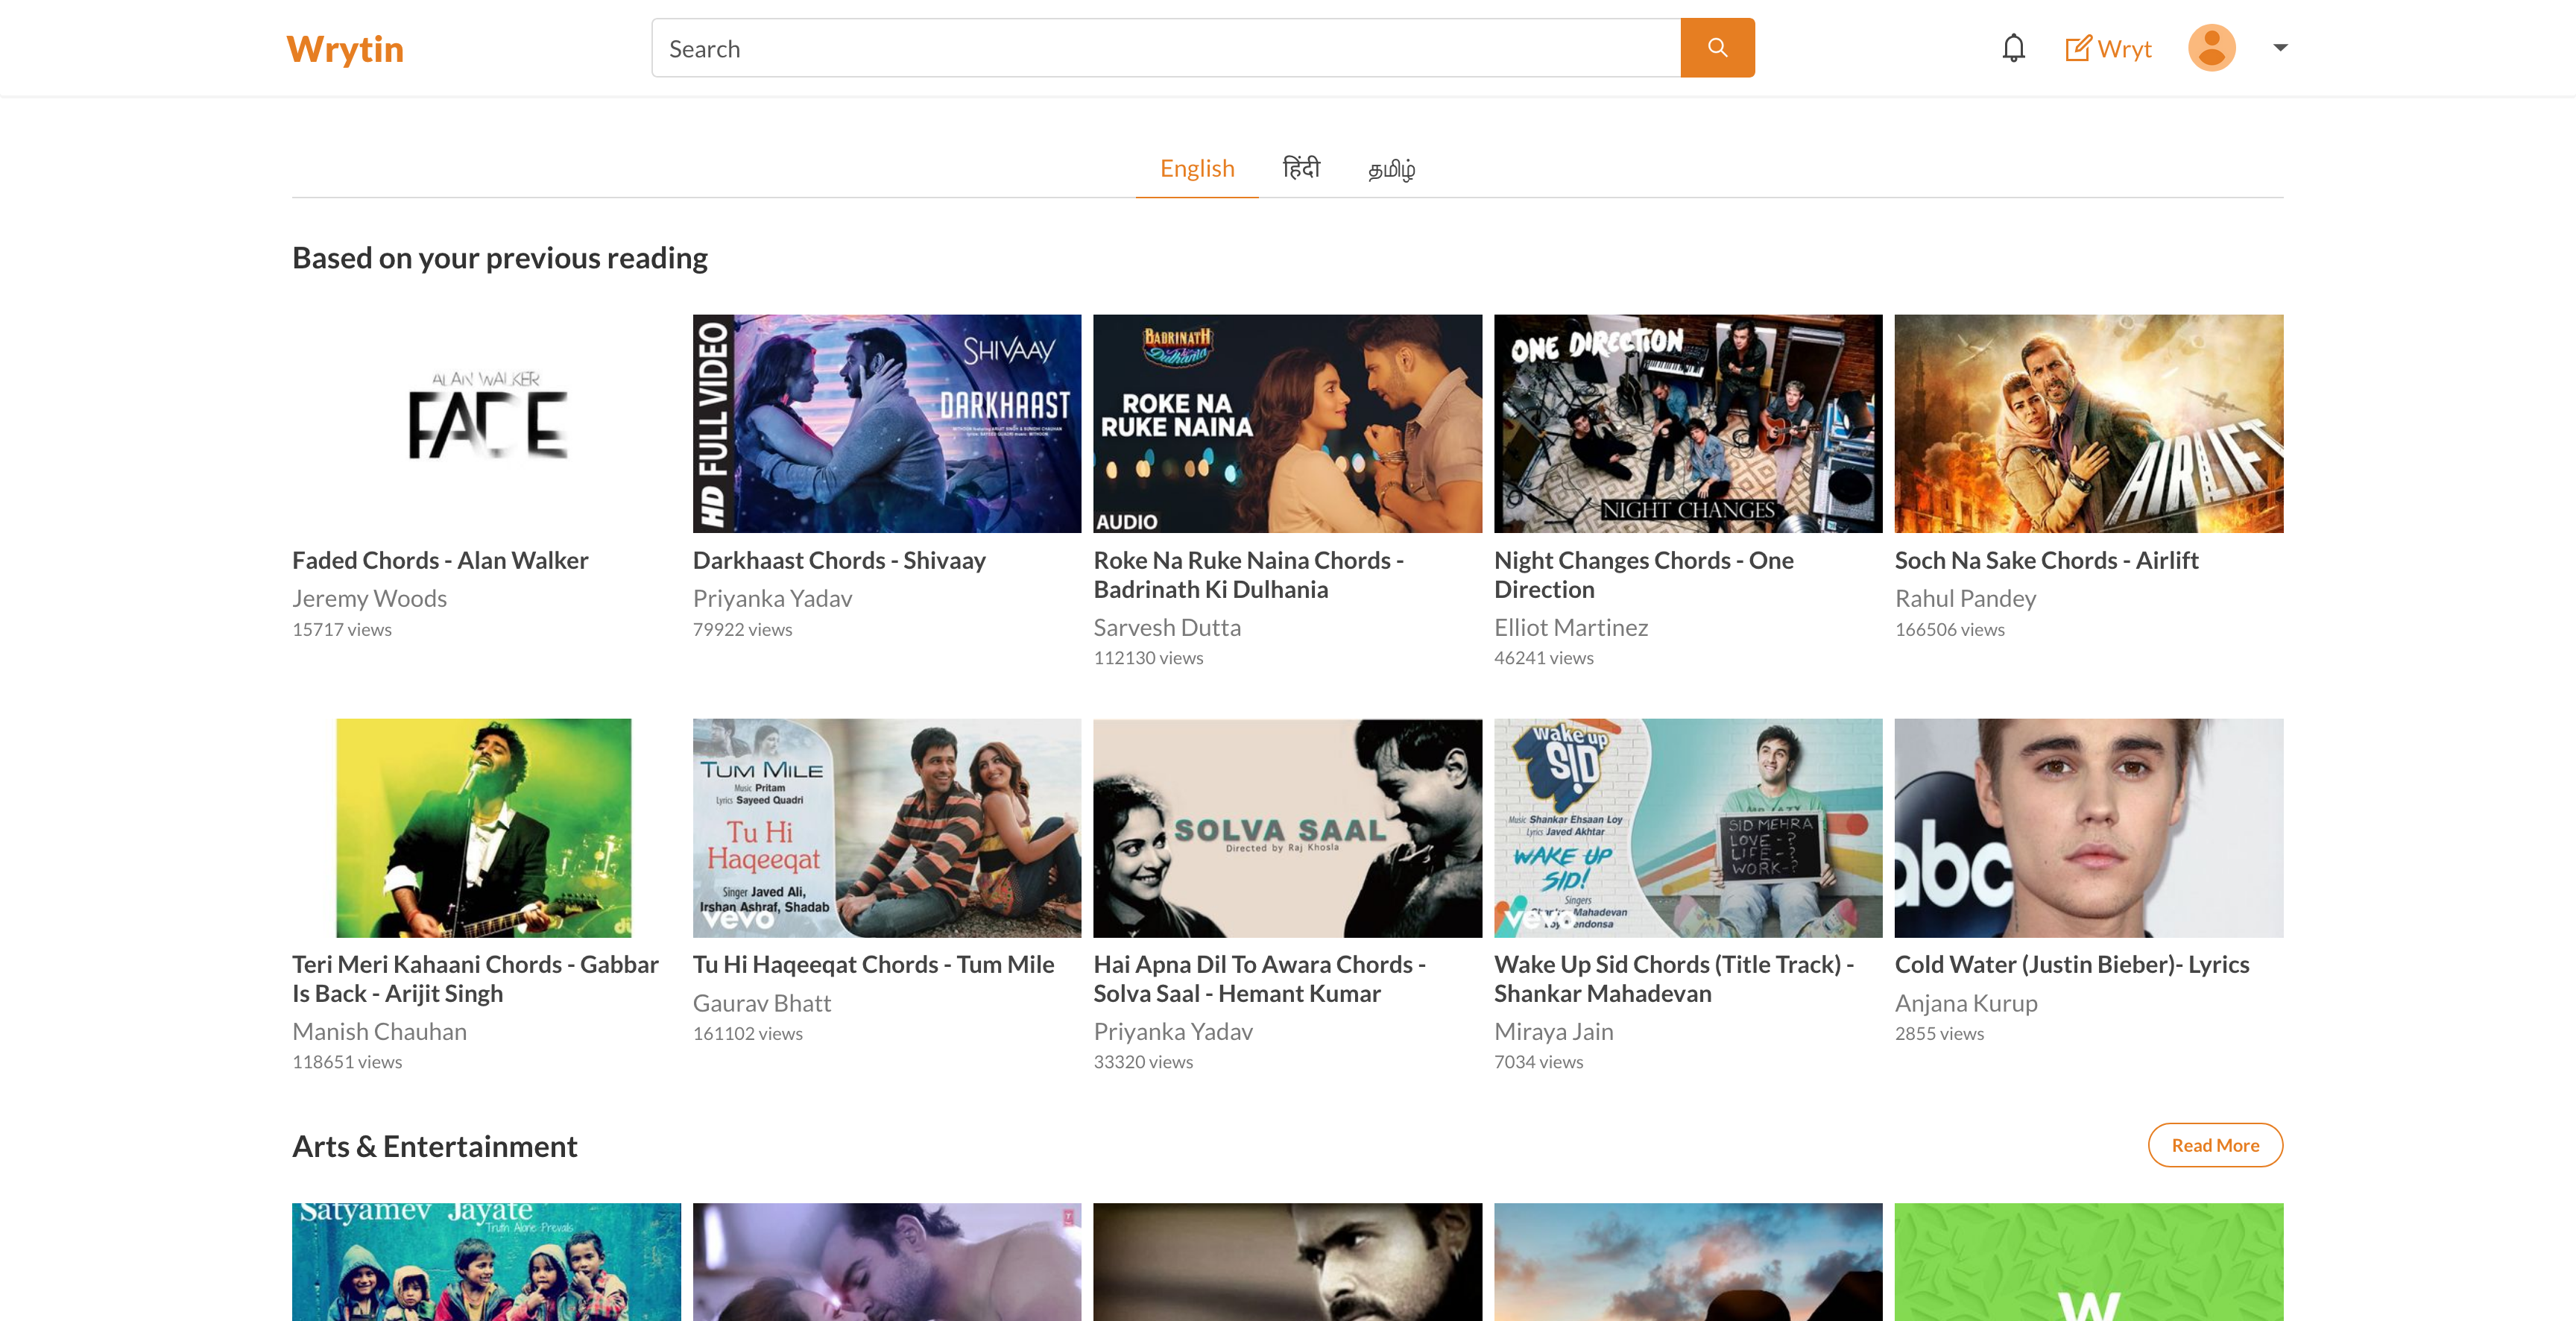Click the '112130 views' count

1148,657
